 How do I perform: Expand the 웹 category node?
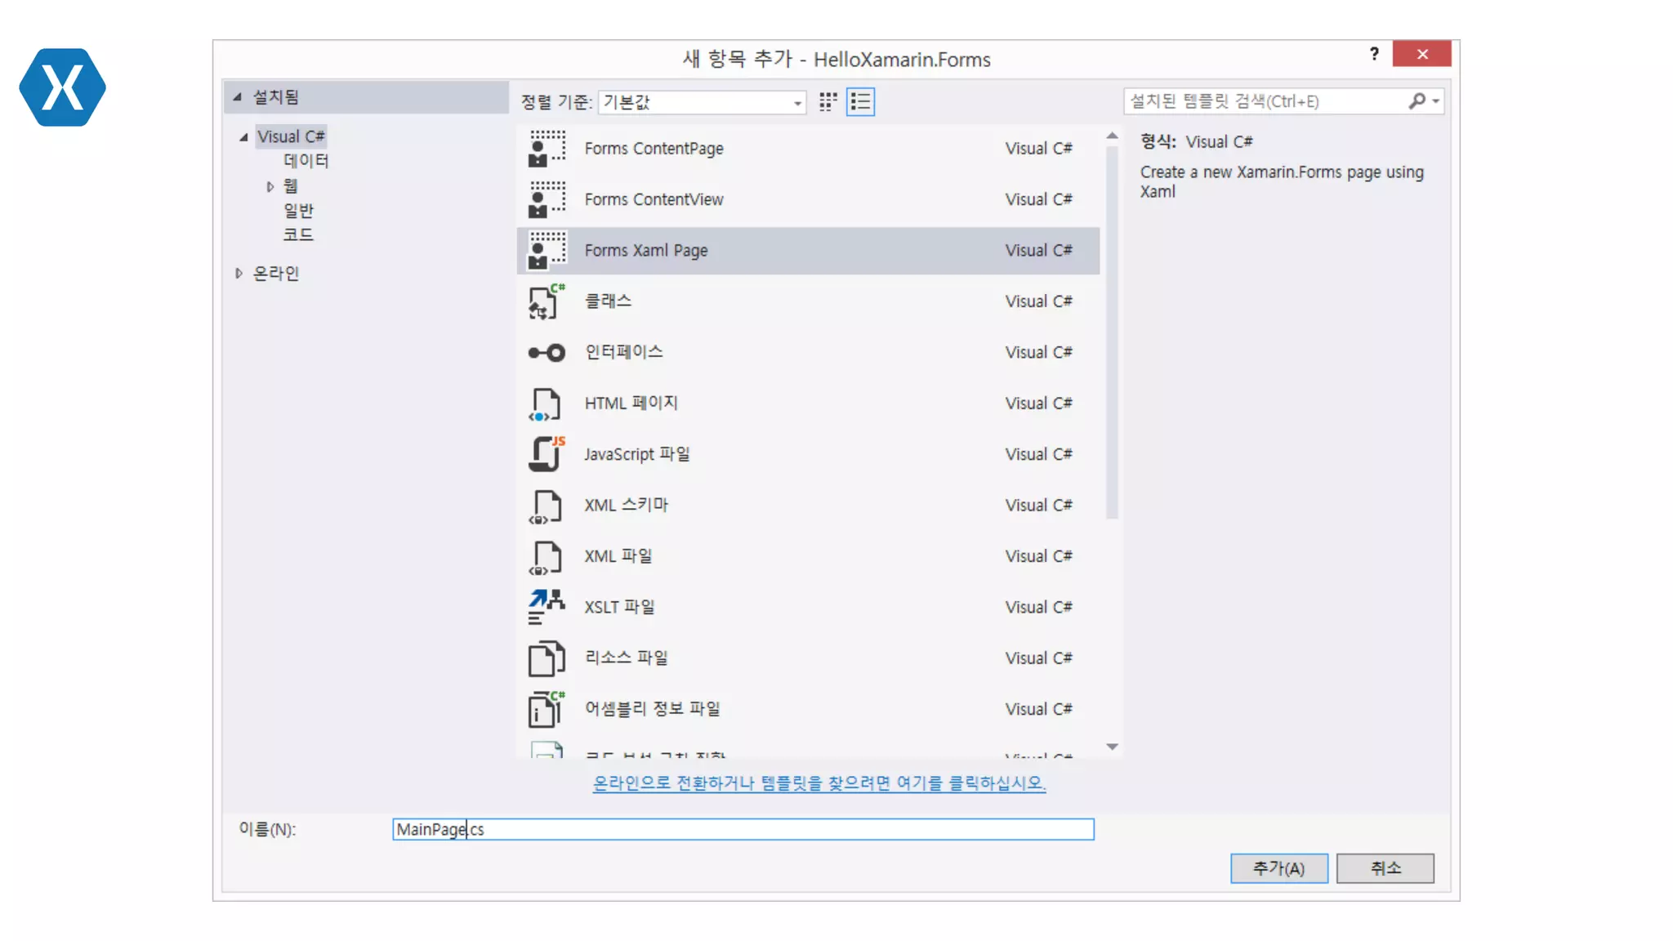[x=270, y=187]
